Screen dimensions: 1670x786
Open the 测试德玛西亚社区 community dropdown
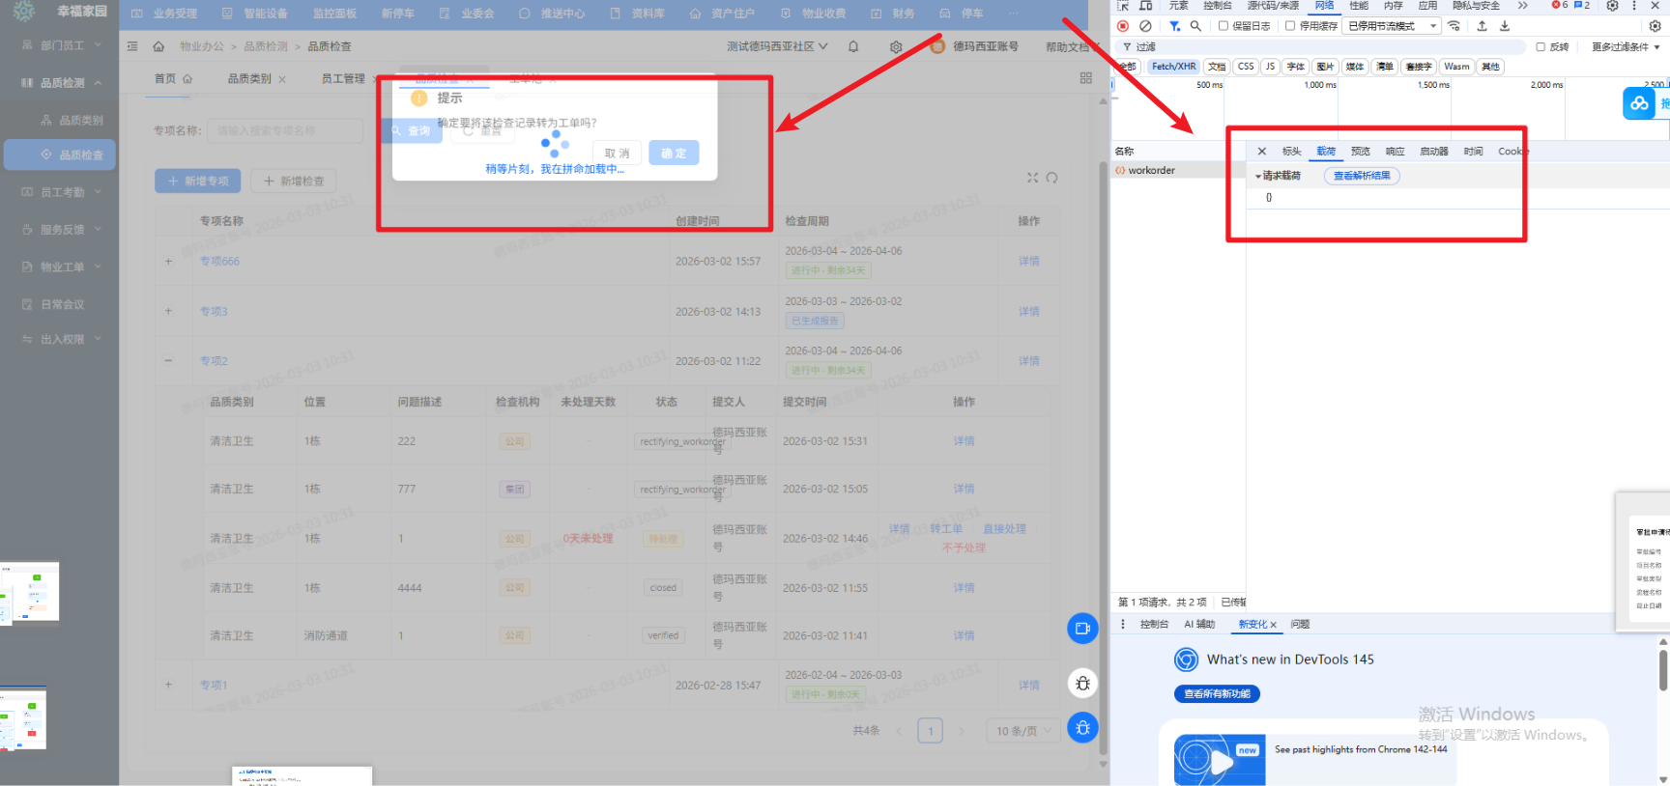pos(777,46)
